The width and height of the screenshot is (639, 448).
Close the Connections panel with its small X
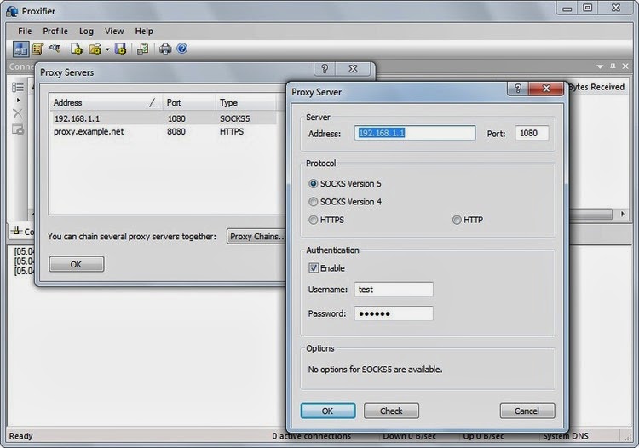click(625, 66)
